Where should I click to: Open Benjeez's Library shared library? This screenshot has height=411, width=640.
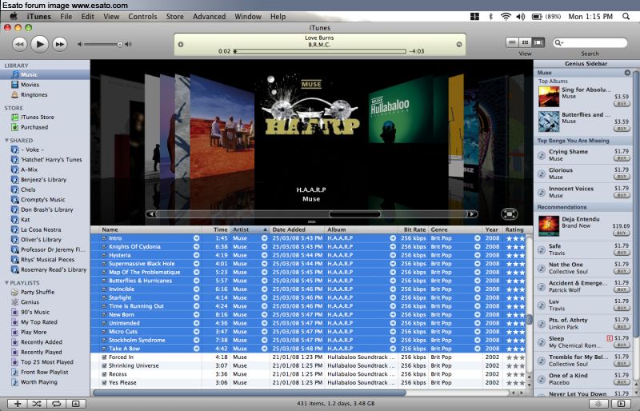click(45, 180)
